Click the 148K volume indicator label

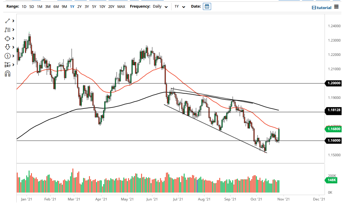click(331, 181)
